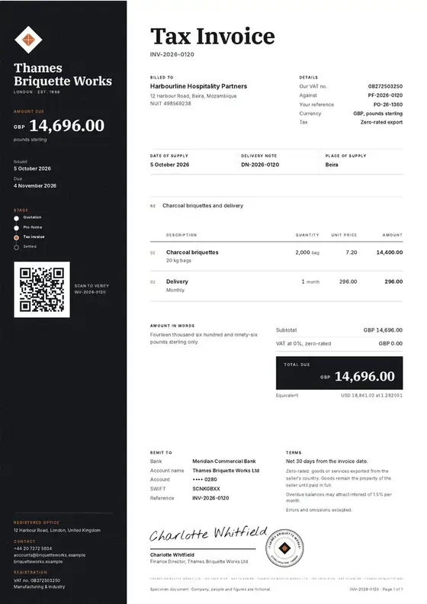
Task: Click VAT value 'GBP 0.00'
Action: coord(390,343)
